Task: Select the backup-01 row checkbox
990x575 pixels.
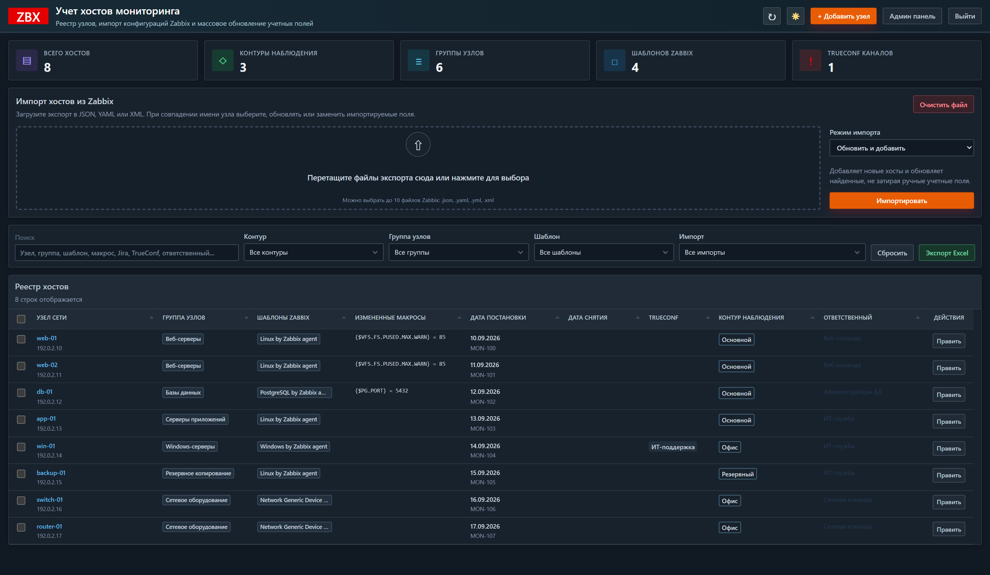Action: [x=21, y=474]
